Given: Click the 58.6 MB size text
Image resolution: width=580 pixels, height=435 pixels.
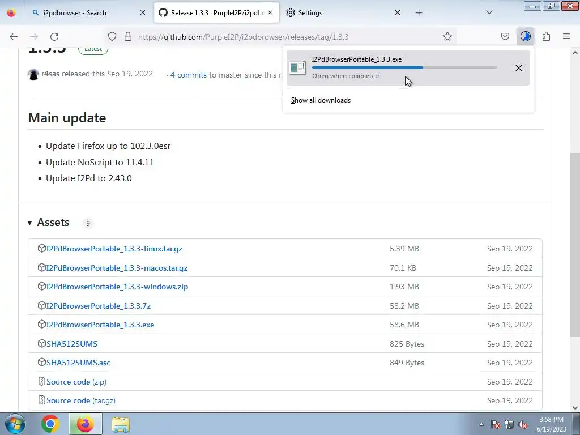Looking at the screenshot, I should click(404, 325).
